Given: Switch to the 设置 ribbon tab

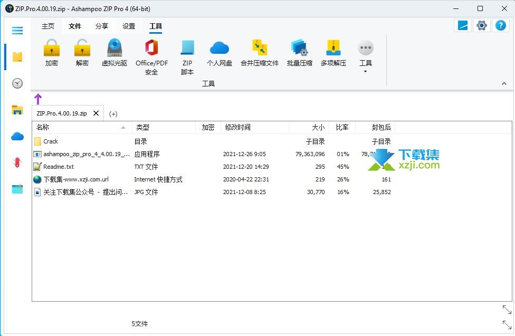Looking at the screenshot, I should click(x=129, y=26).
